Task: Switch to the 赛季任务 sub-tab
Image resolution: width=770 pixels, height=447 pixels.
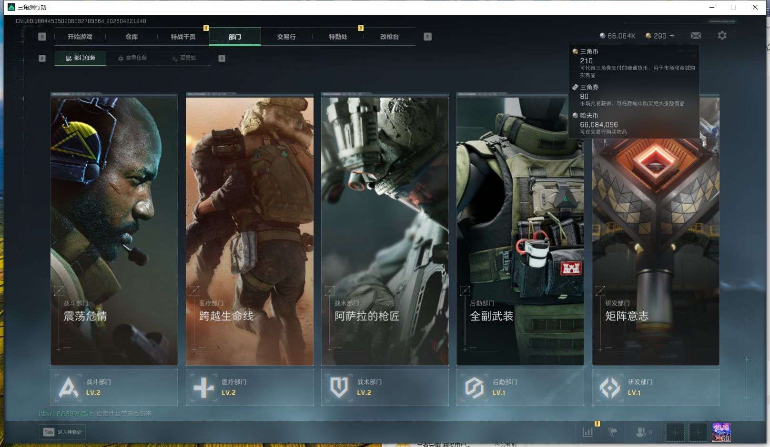Action: pos(132,58)
